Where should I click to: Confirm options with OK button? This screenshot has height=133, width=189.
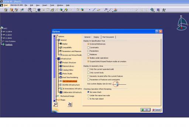pyautogui.click(x=145, y=110)
